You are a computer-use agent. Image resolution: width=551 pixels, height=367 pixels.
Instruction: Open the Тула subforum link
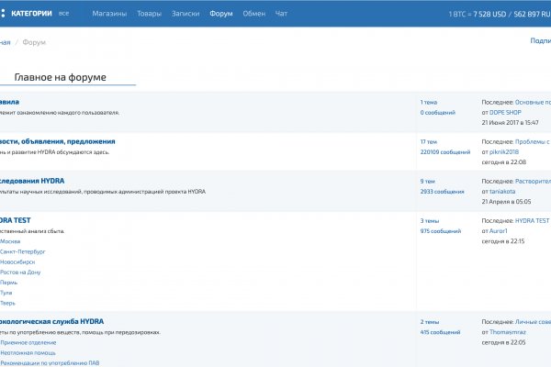click(x=7, y=293)
